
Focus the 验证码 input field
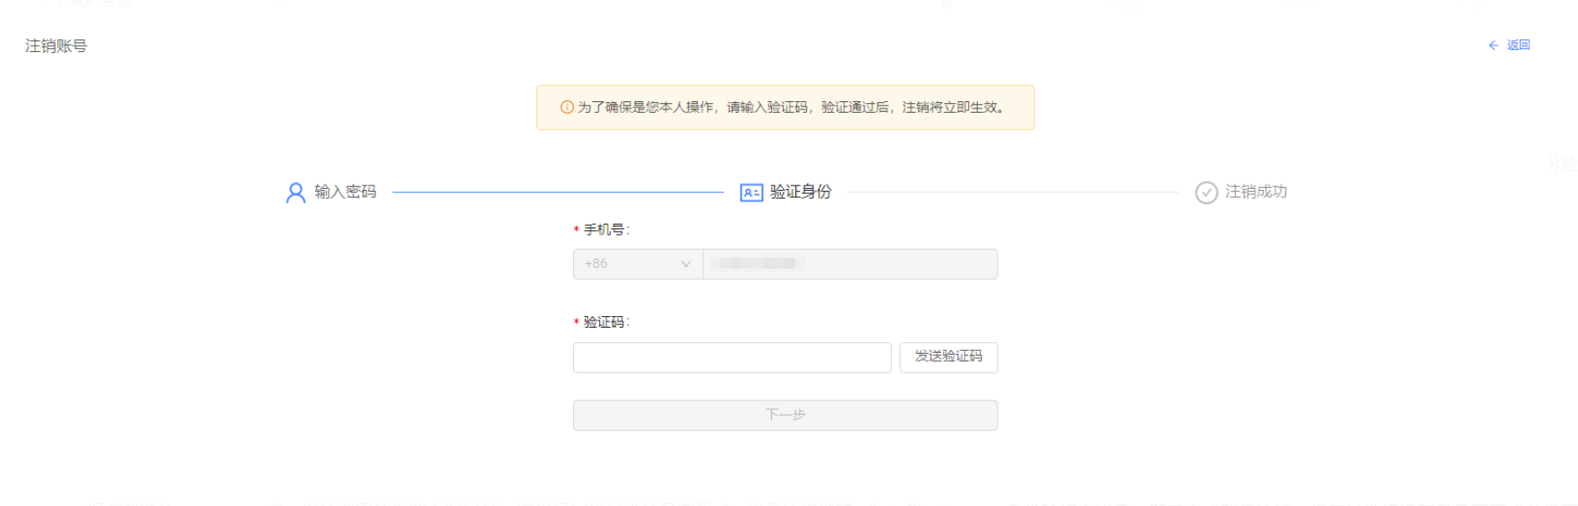coord(732,357)
